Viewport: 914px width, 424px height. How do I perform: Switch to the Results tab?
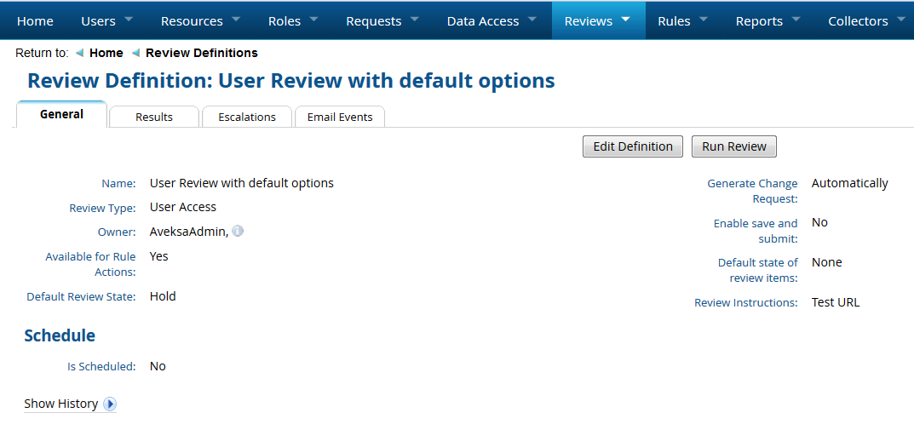[154, 117]
